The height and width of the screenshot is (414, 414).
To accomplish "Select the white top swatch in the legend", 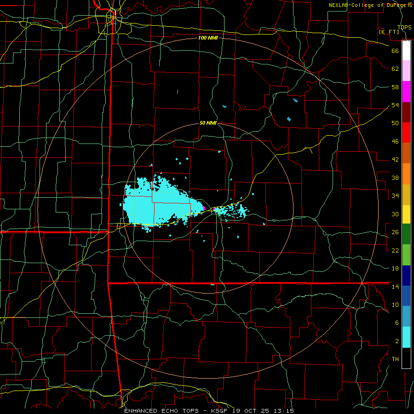I will coord(406,51).
